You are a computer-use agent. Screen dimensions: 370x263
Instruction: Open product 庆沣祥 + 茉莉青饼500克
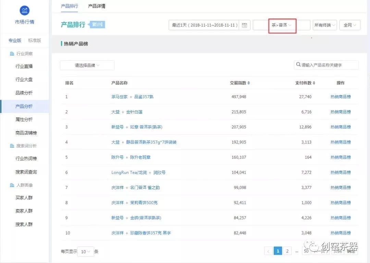click(135, 203)
